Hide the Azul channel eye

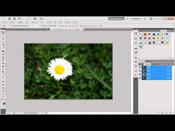(x=140, y=78)
